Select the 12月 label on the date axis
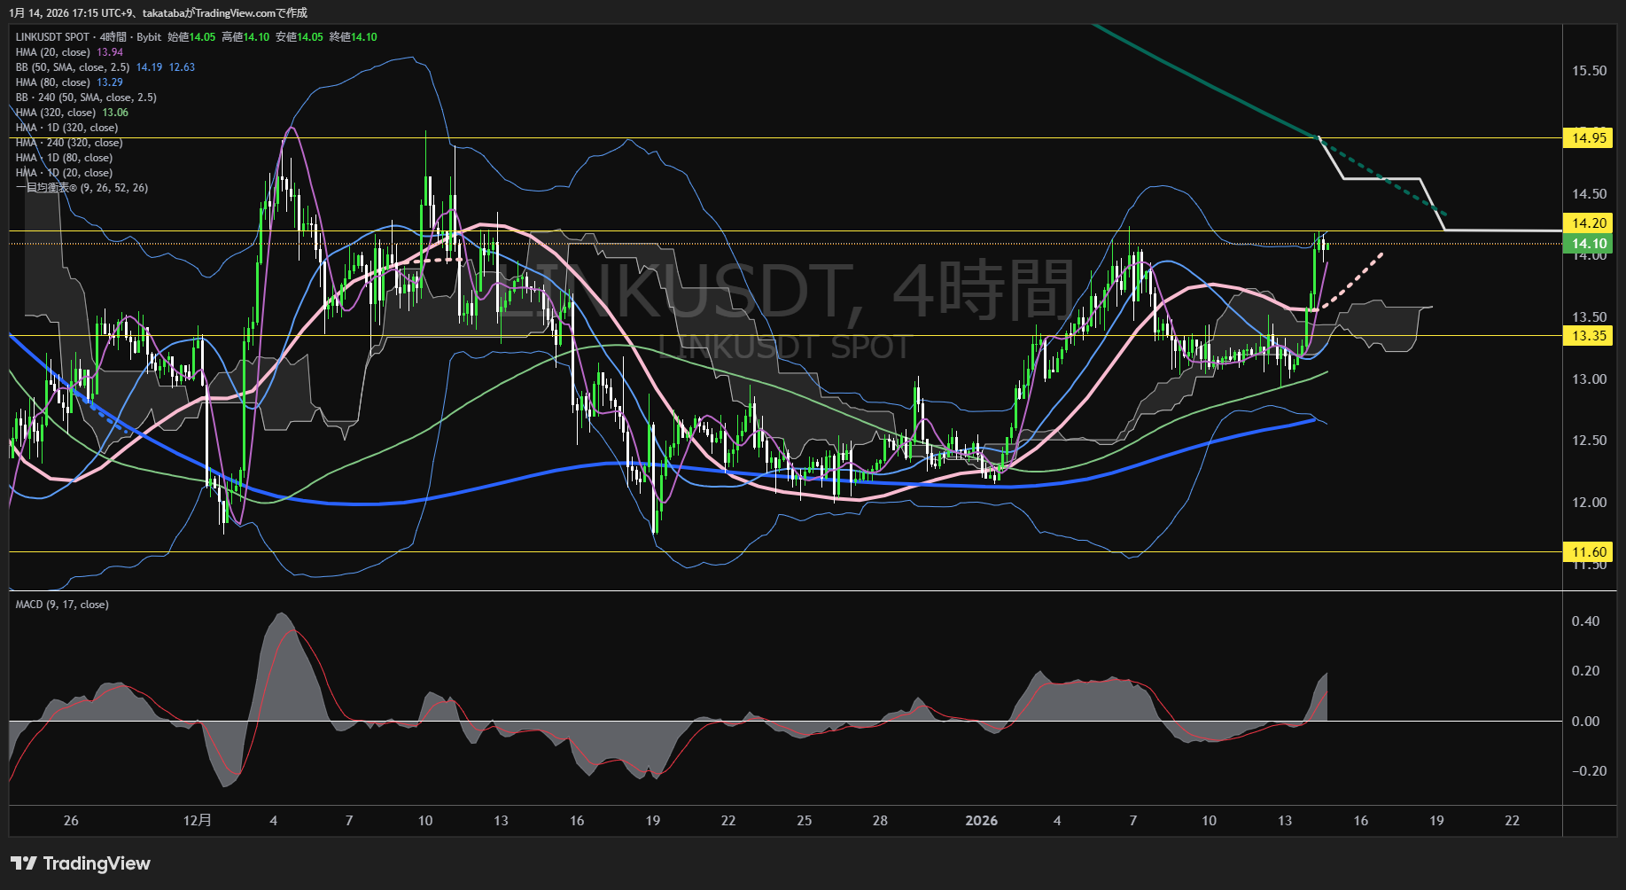 click(198, 821)
